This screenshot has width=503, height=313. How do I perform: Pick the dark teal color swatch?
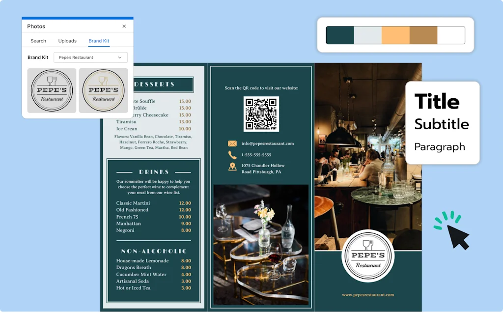click(x=340, y=35)
